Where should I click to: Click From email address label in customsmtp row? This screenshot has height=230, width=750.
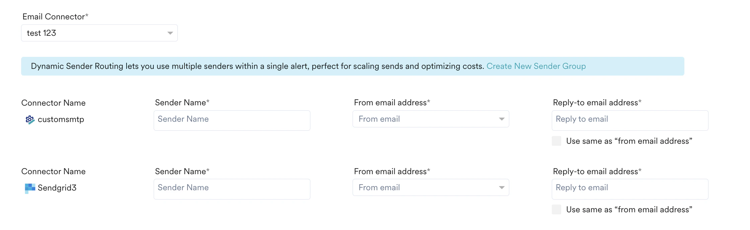pyautogui.click(x=392, y=103)
